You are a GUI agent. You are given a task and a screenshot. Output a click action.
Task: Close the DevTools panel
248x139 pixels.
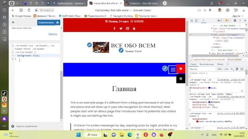pyautogui.click(x=245, y=20)
